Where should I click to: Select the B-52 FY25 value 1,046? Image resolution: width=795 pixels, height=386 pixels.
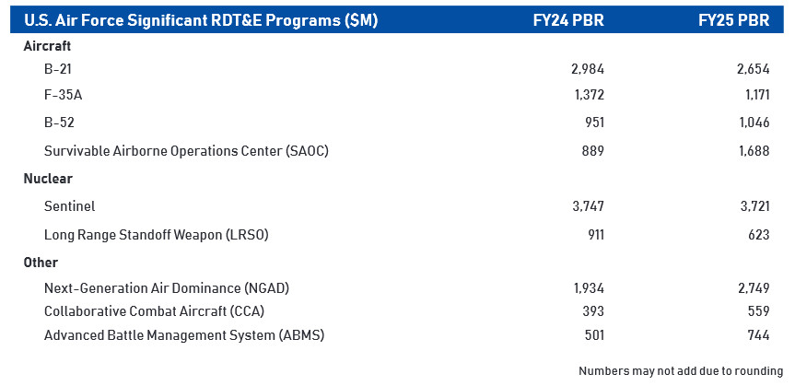tap(752, 123)
